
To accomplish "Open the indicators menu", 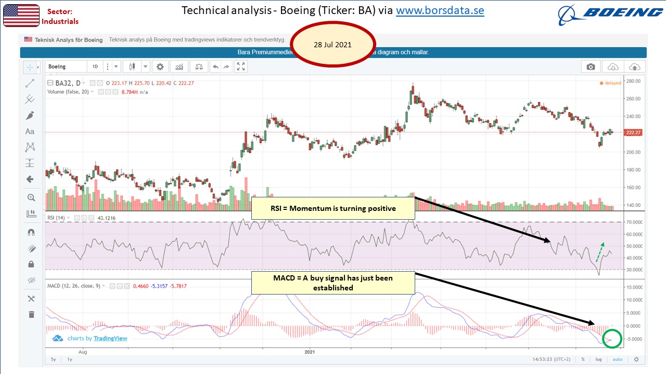I will pos(179,66).
